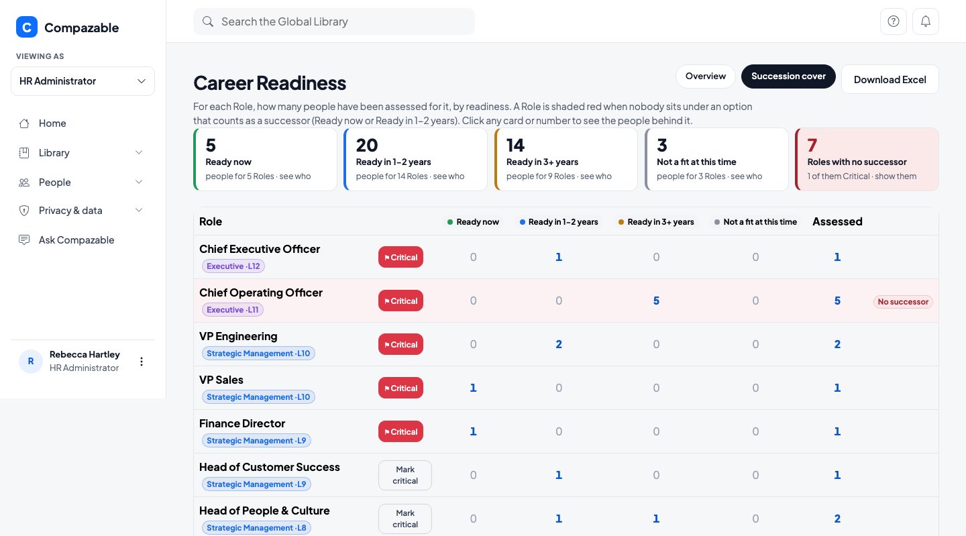The height and width of the screenshot is (536, 966).
Task: Open user options three-dot menu
Action: [141, 362]
